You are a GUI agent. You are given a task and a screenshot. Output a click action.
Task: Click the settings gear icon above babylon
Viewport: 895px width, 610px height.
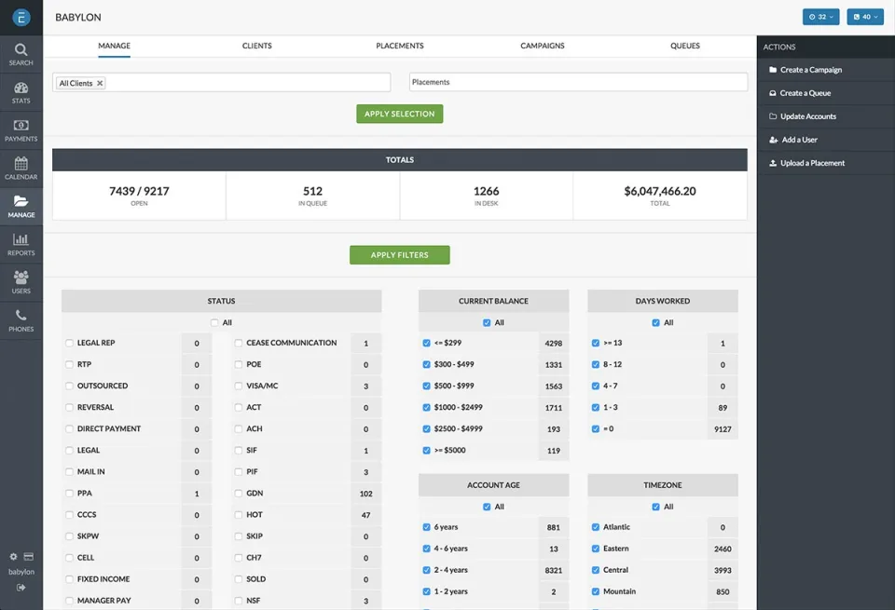(x=14, y=556)
